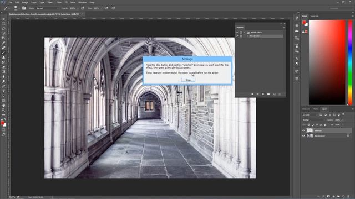Viewport: 355px width, 199px height.
Task: Click the toolbox foreground color swatch
Action: (2, 123)
